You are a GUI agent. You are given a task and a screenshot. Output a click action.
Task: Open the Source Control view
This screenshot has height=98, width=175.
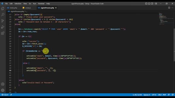[3, 21]
